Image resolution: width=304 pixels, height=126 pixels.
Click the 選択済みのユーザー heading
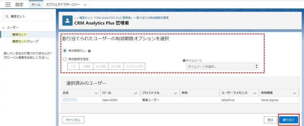tap(86, 83)
